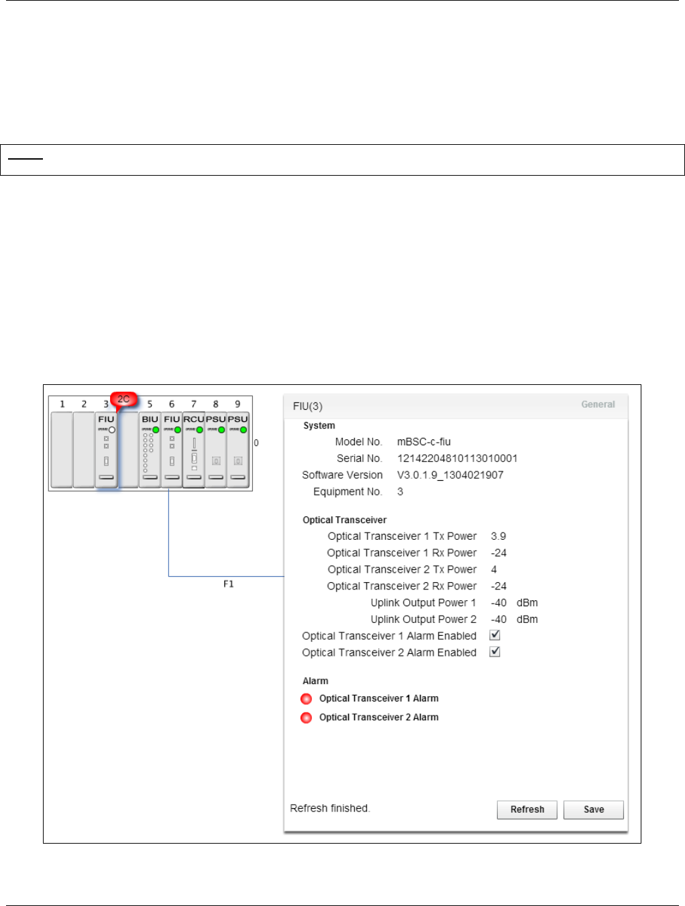The height and width of the screenshot is (906, 685).
Task: Select the RCU module in slot 7
Action: click(x=194, y=450)
